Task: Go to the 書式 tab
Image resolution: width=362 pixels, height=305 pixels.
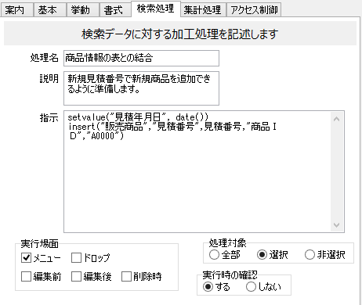Action: [x=115, y=10]
